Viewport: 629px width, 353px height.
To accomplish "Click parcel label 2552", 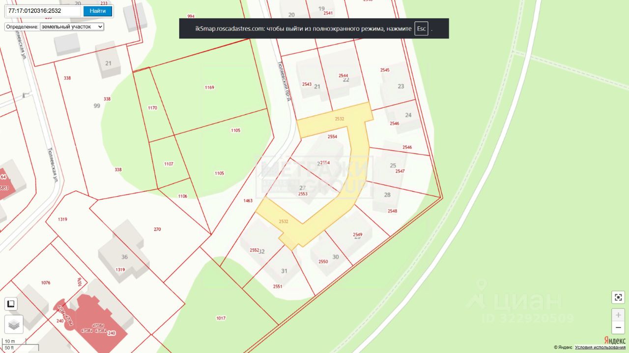I will [x=254, y=250].
